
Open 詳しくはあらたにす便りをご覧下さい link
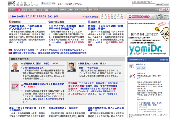tap(43, 100)
